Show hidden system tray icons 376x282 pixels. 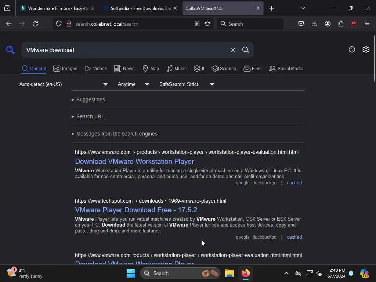coord(286,273)
